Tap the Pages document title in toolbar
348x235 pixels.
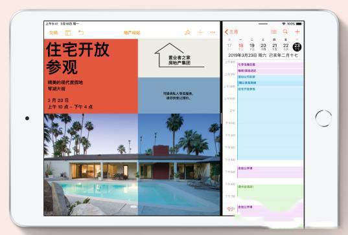tap(132, 33)
